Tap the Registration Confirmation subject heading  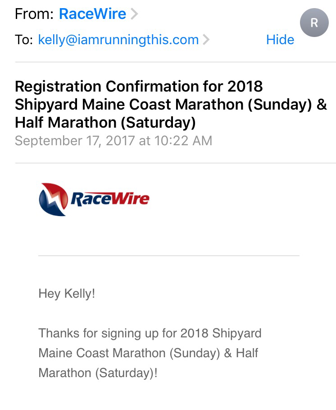pyautogui.click(x=139, y=86)
